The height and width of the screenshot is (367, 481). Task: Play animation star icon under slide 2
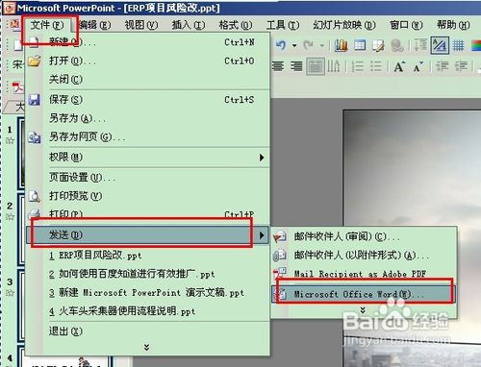click(10, 217)
